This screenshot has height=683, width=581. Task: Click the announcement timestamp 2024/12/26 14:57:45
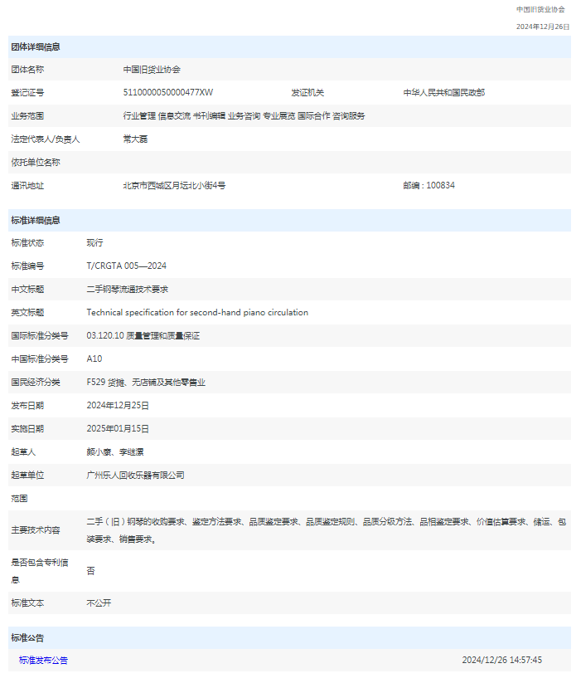pos(501,661)
